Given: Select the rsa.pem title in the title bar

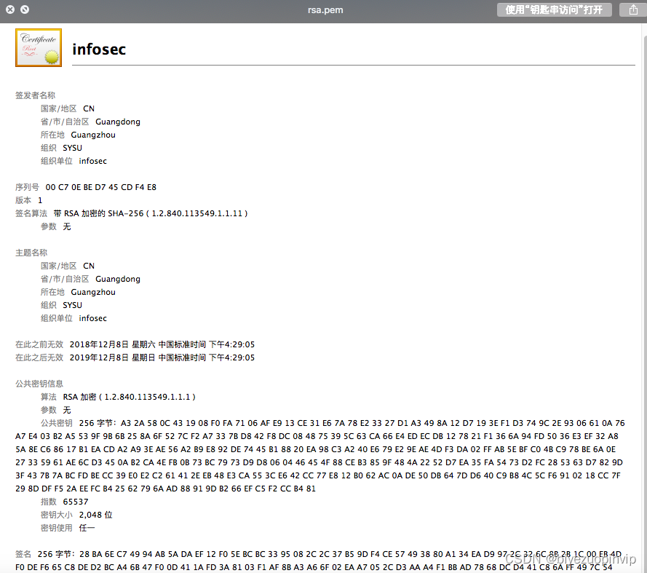Looking at the screenshot, I should point(325,10).
